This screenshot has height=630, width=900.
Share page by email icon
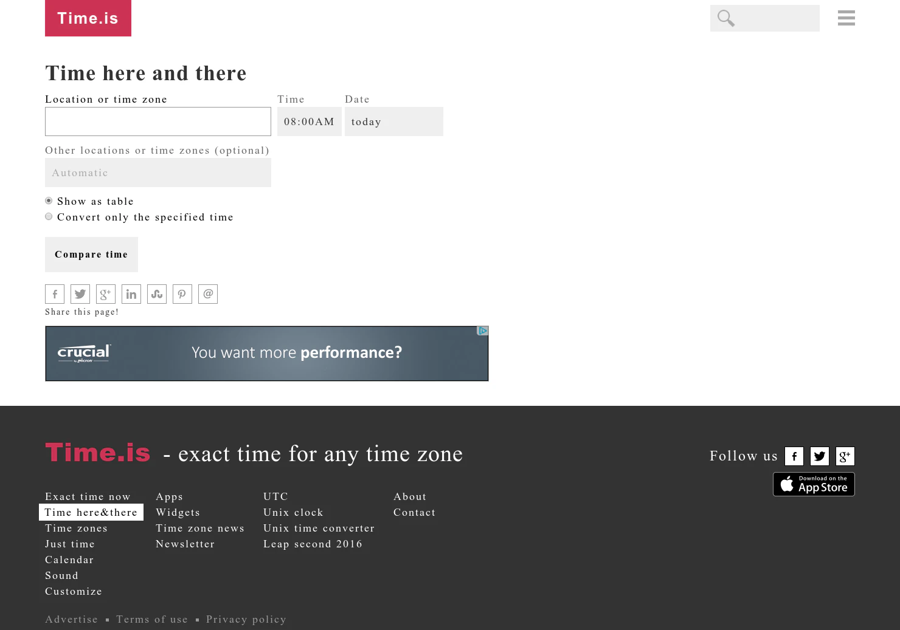click(208, 294)
